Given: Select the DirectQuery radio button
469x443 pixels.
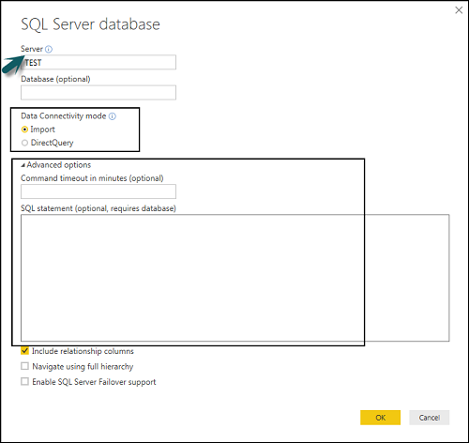Looking at the screenshot, I should [24, 143].
